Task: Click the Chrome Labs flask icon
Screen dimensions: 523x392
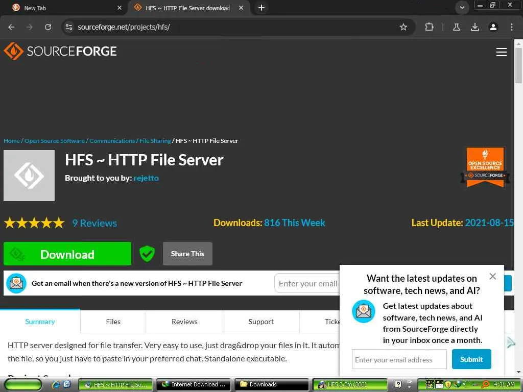Action: [456, 27]
